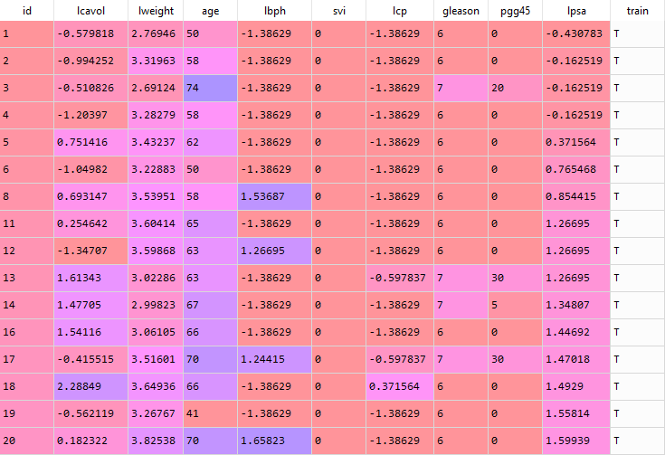Select the svi column header
The width and height of the screenshot is (665, 455).
click(339, 11)
